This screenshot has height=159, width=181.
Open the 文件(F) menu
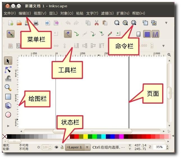(x=10, y=13)
